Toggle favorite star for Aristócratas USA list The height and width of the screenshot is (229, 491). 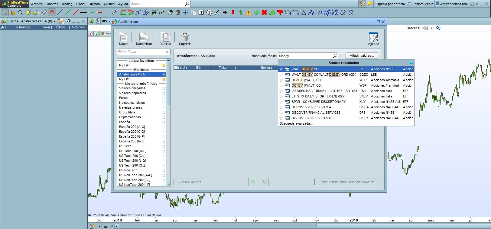coord(164,74)
